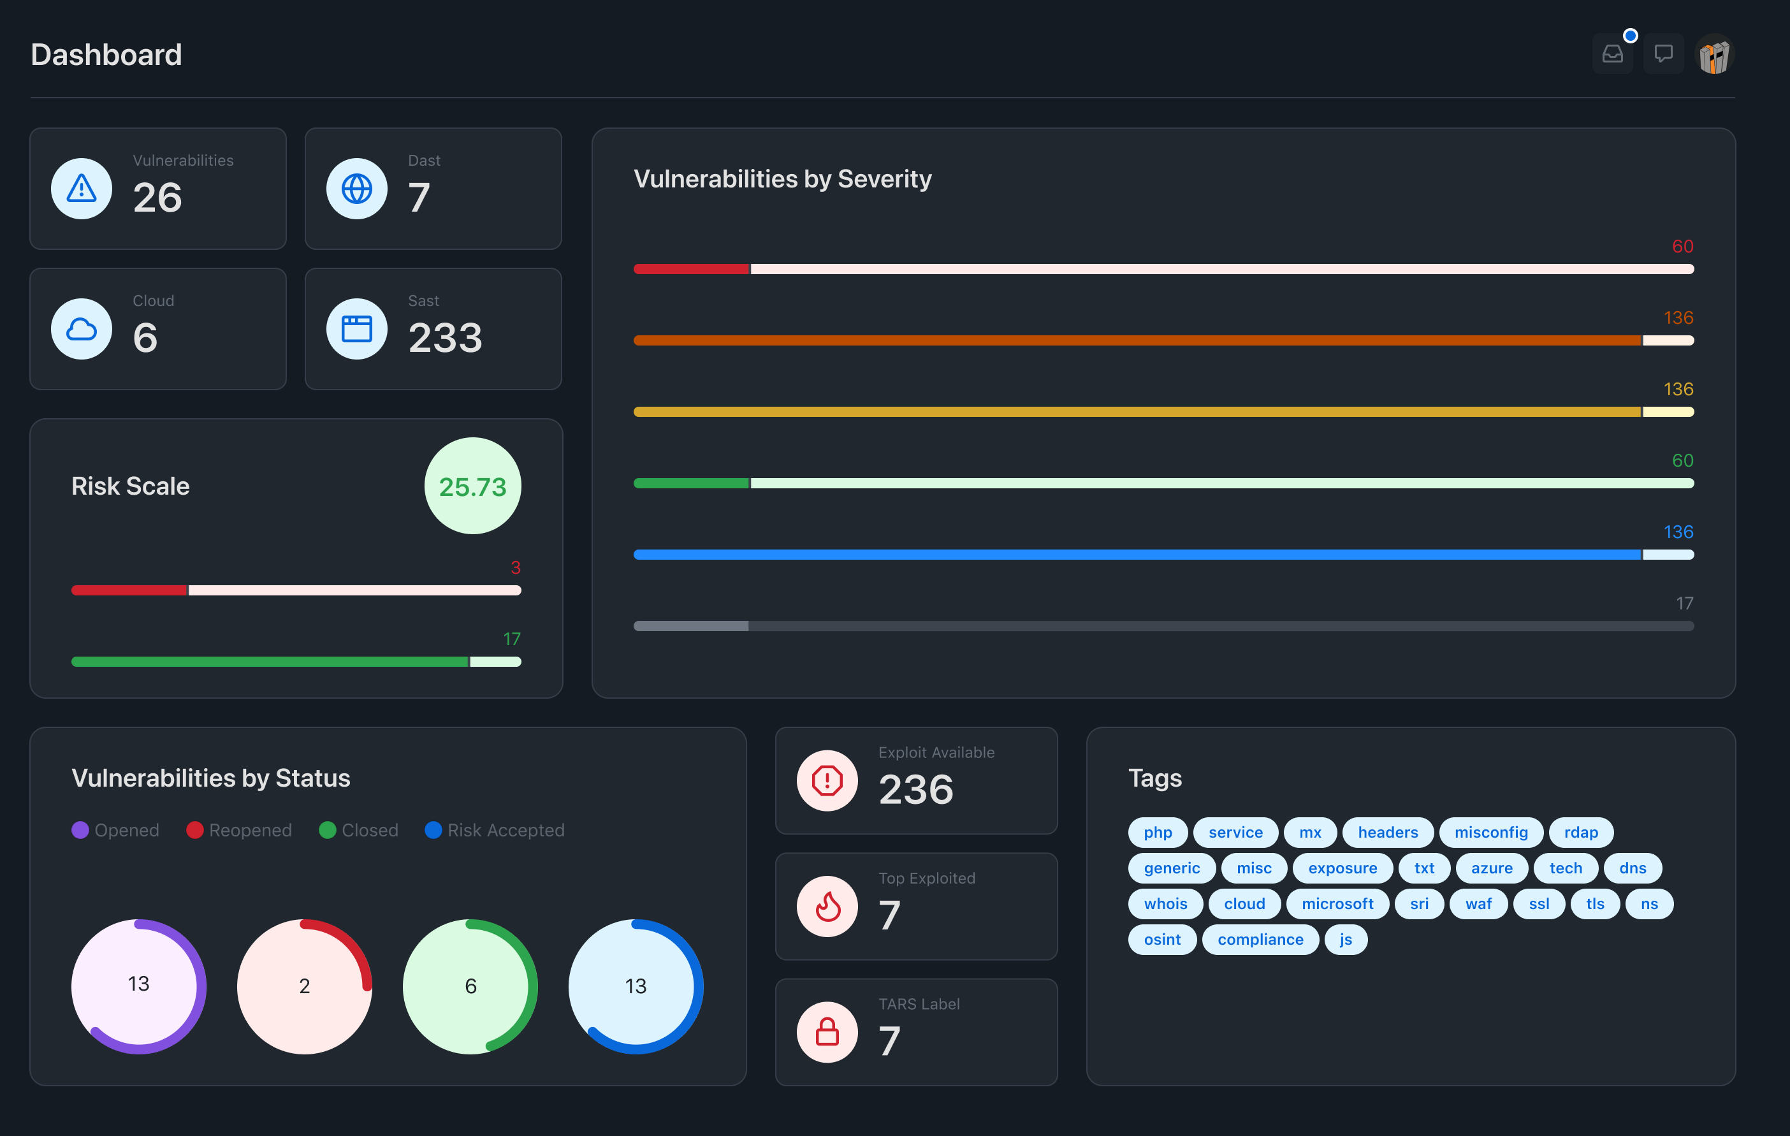Click the chat message icon
1790x1136 pixels.
[x=1663, y=54]
